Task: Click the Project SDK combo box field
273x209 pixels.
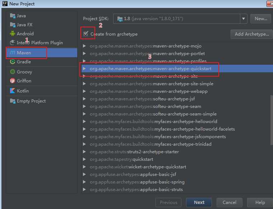Action: click(x=180, y=19)
